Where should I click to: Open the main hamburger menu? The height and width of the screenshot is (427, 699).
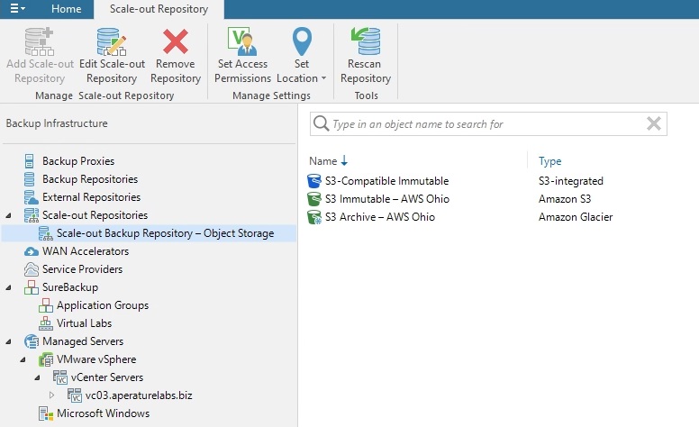17,8
